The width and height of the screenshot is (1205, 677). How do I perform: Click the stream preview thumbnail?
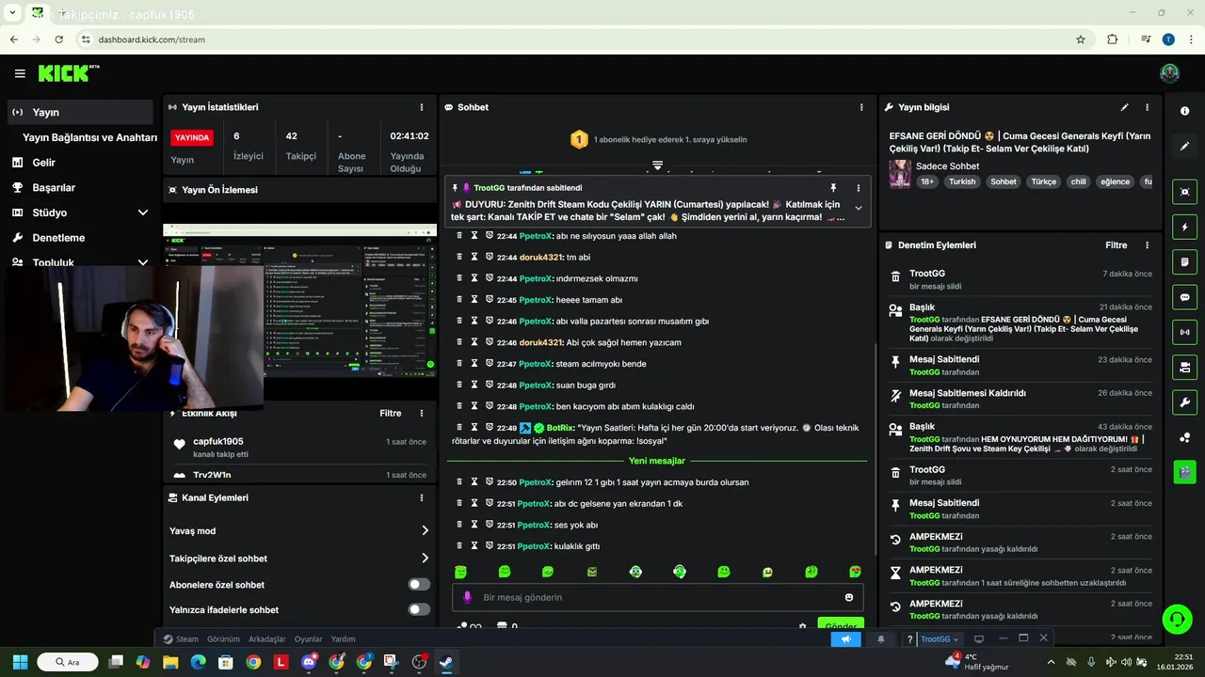click(x=300, y=300)
